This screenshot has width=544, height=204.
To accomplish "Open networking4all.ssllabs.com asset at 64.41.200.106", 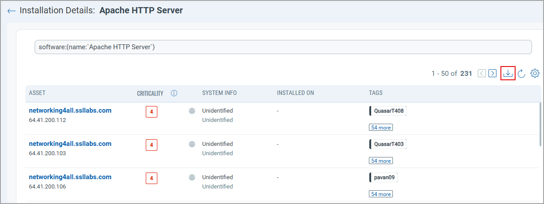I will [70, 177].
